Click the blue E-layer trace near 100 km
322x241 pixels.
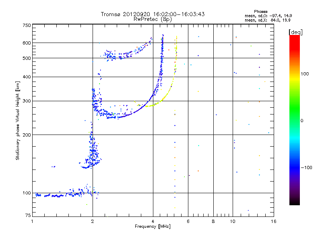click(x=67, y=194)
